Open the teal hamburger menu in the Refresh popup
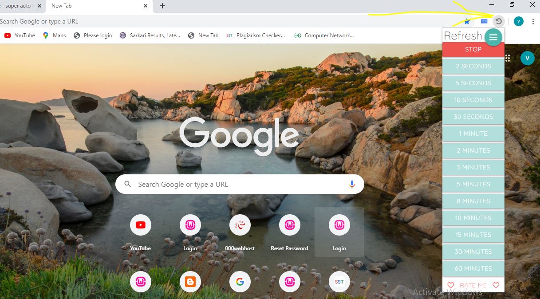The width and height of the screenshot is (540, 299). (x=493, y=37)
